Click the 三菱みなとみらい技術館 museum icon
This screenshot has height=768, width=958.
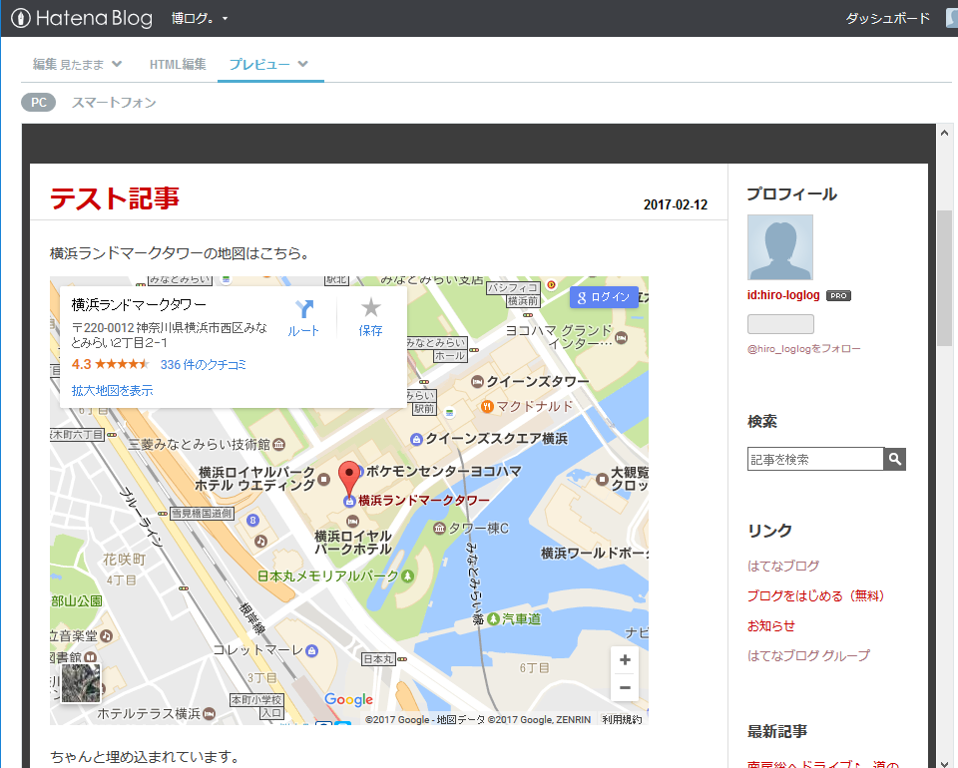point(278,445)
